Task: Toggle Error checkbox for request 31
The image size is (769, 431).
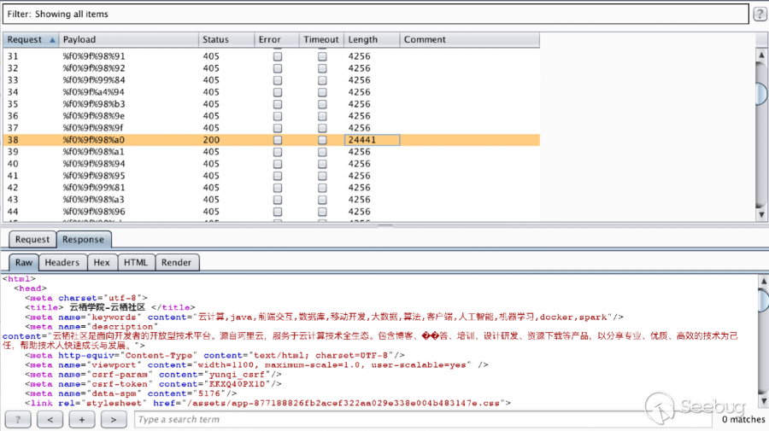Action: [x=278, y=56]
